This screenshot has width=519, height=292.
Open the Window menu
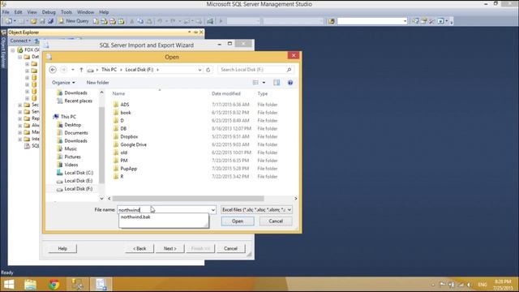[85, 12]
